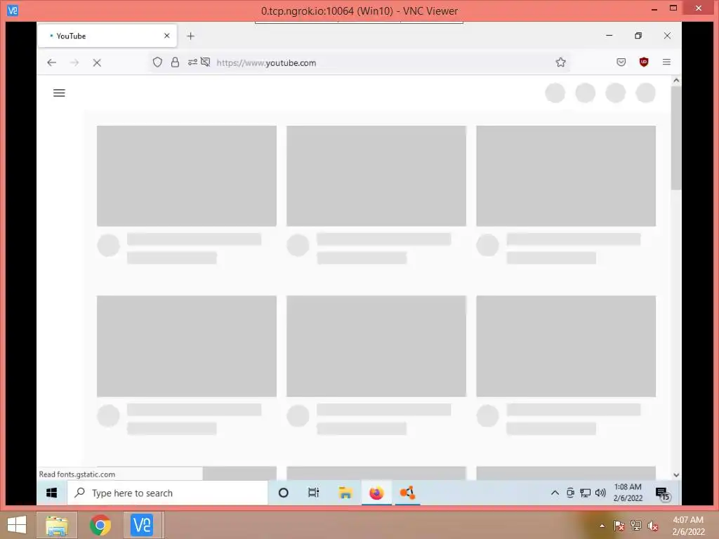Click the host muted speaker tray icon
This screenshot has height=539, width=719.
click(x=653, y=526)
